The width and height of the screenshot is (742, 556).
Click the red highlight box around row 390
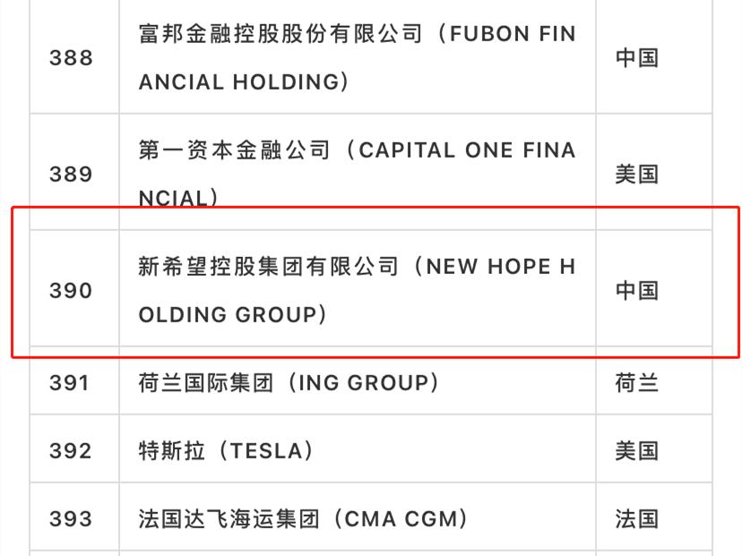coord(375,282)
